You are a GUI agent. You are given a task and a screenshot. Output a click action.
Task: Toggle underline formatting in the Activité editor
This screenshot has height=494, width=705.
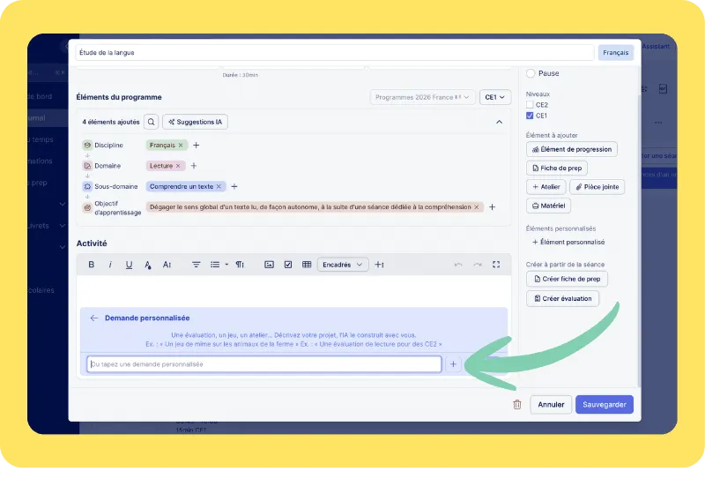(x=129, y=265)
